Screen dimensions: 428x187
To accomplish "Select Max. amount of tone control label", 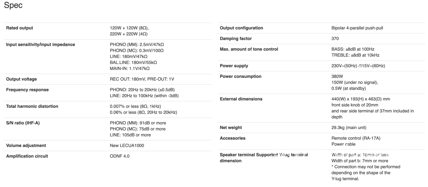I will [249, 49].
